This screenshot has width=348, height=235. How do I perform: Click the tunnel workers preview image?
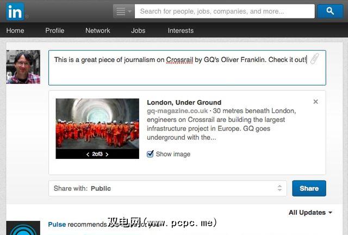[x=97, y=123]
